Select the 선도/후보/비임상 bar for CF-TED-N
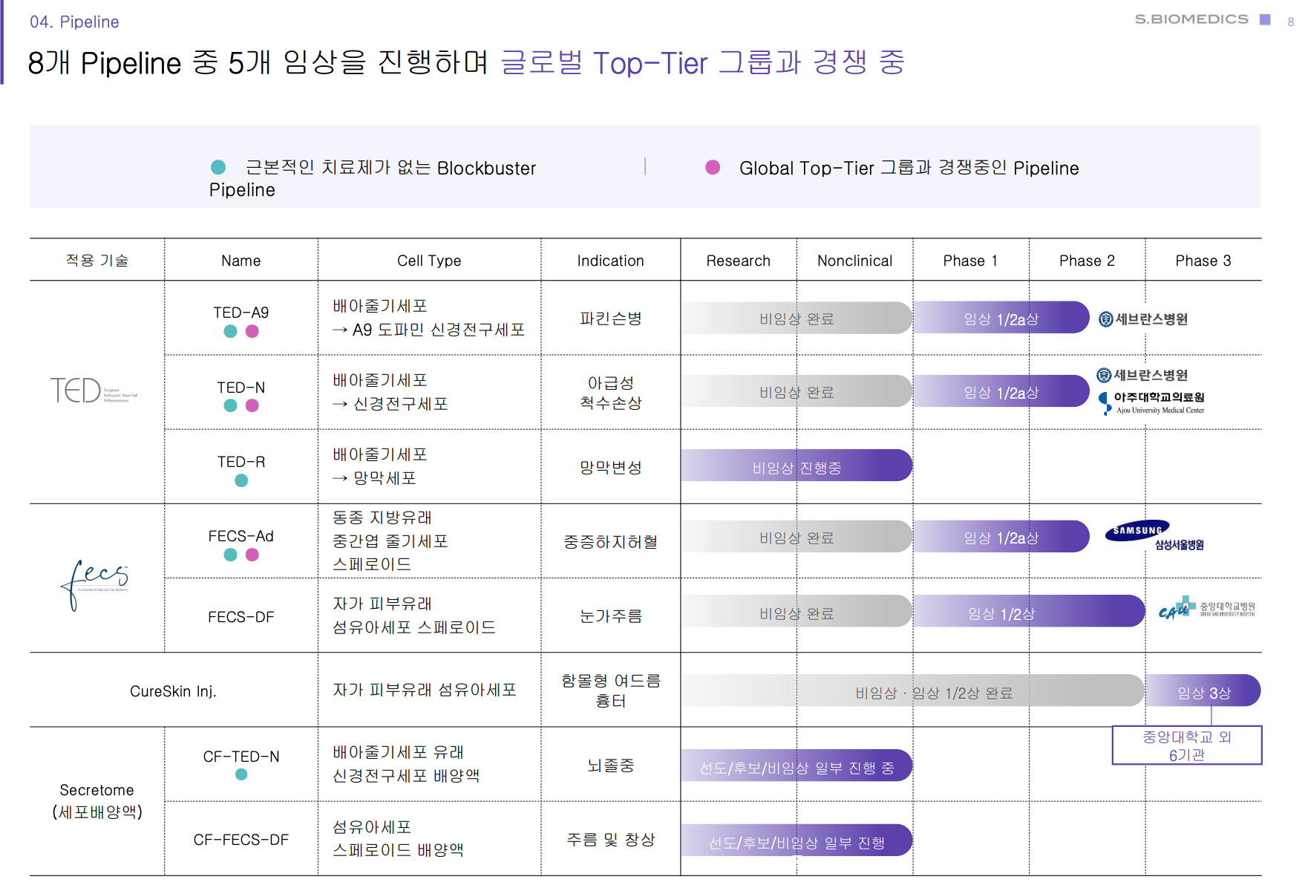 pos(797,765)
